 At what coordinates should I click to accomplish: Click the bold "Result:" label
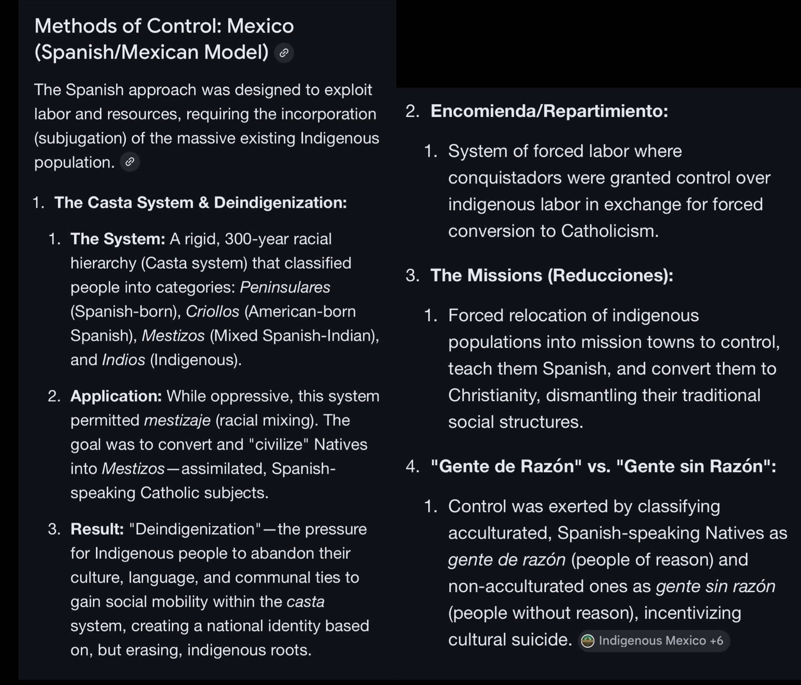(x=97, y=529)
